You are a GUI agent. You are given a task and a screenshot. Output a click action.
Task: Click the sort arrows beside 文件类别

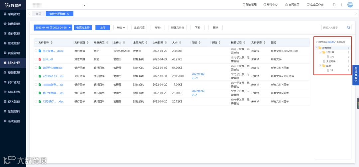pos(87,42)
